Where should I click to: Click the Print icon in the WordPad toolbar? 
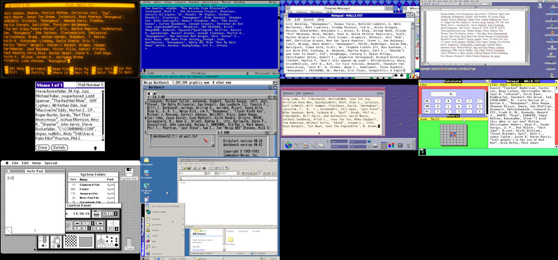click(194, 168)
